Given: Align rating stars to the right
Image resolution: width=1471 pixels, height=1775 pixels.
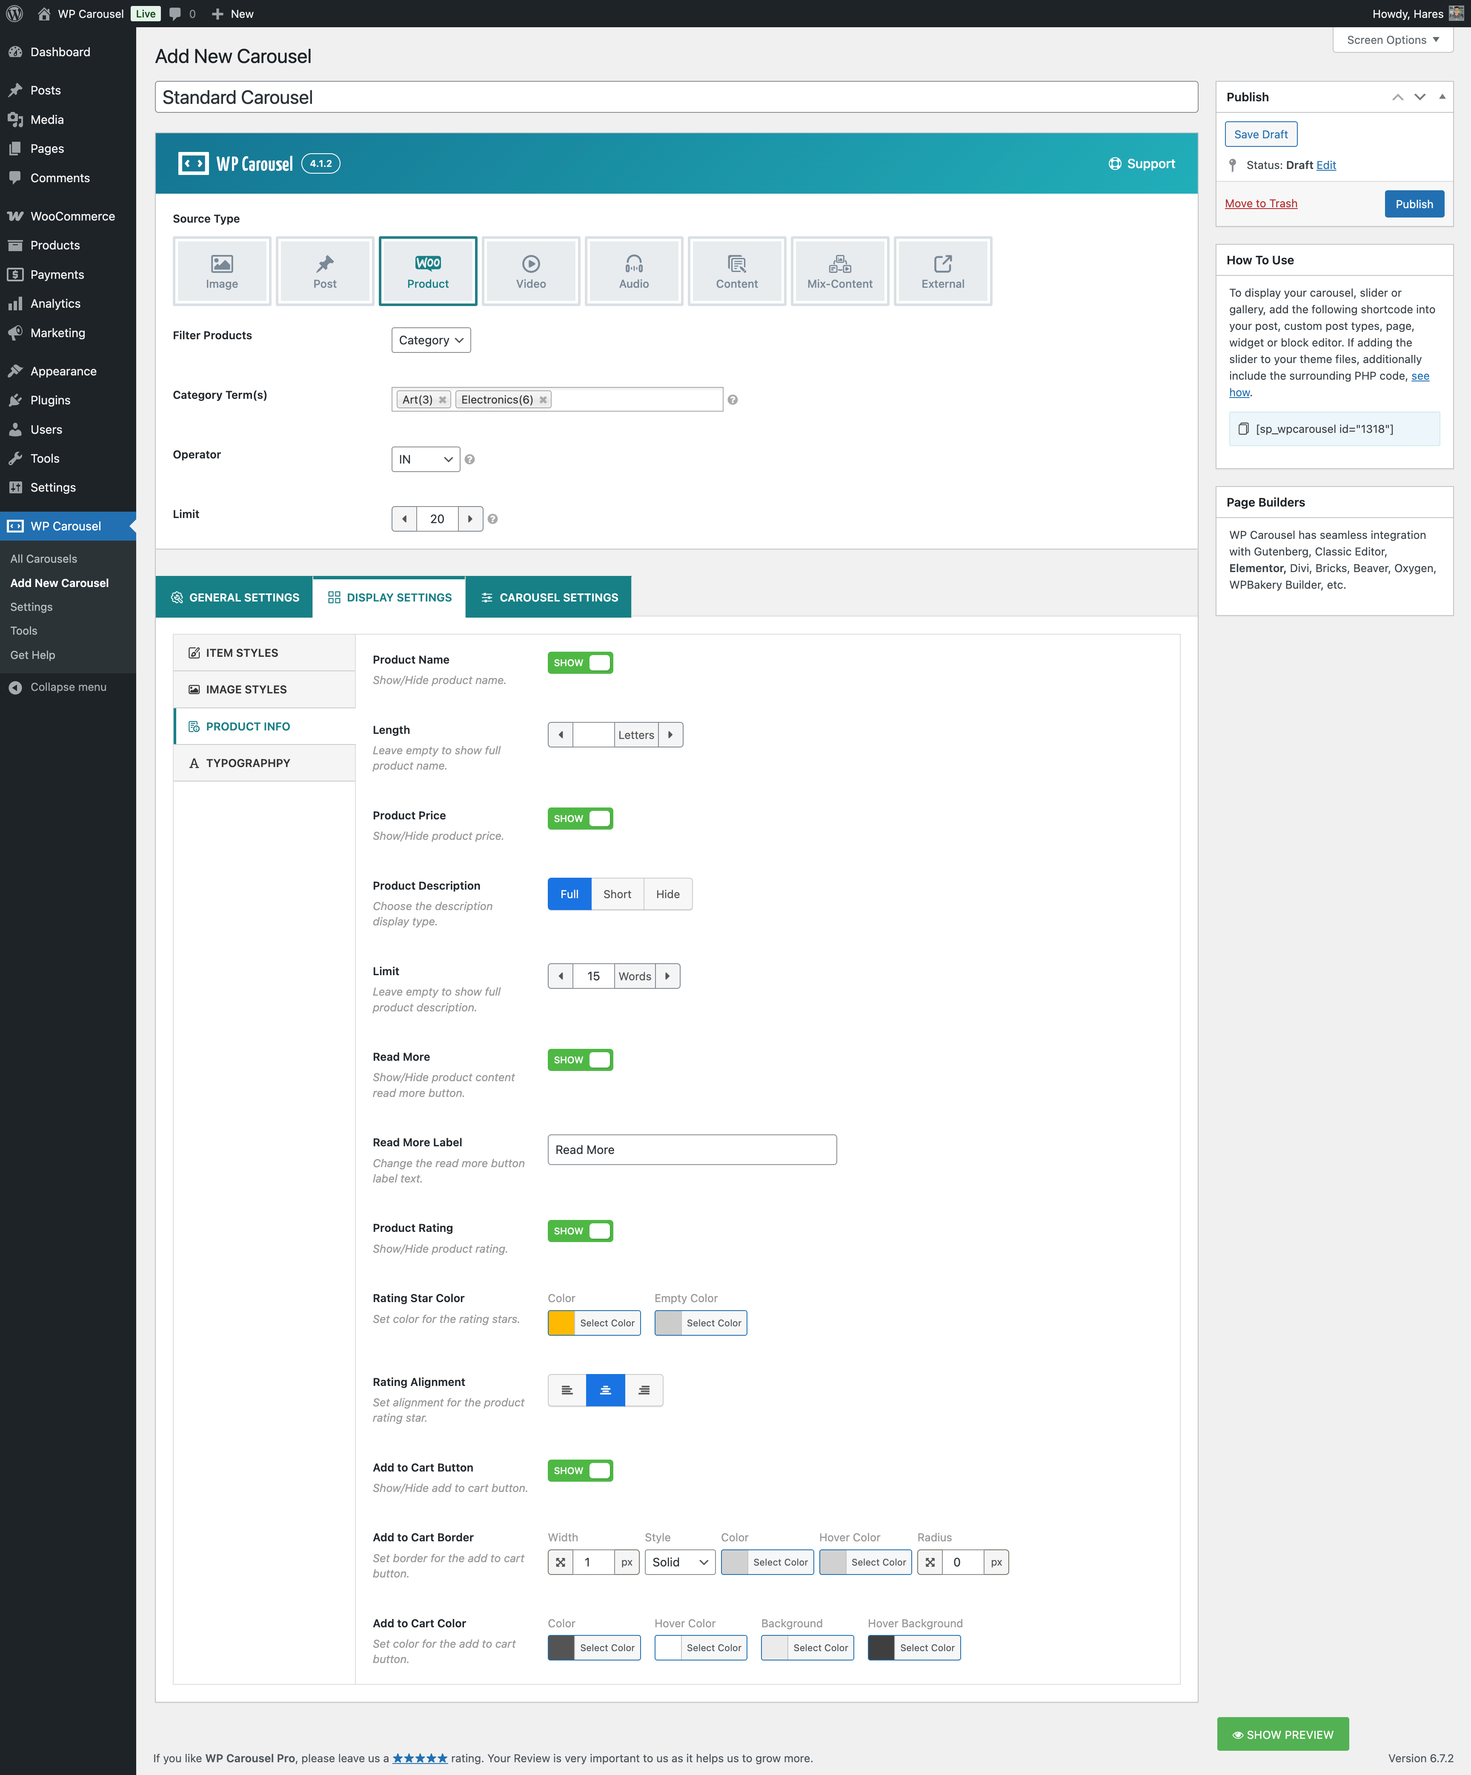Looking at the screenshot, I should pos(644,1390).
